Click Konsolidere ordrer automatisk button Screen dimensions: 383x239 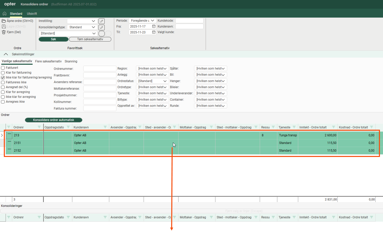[x=53, y=120]
